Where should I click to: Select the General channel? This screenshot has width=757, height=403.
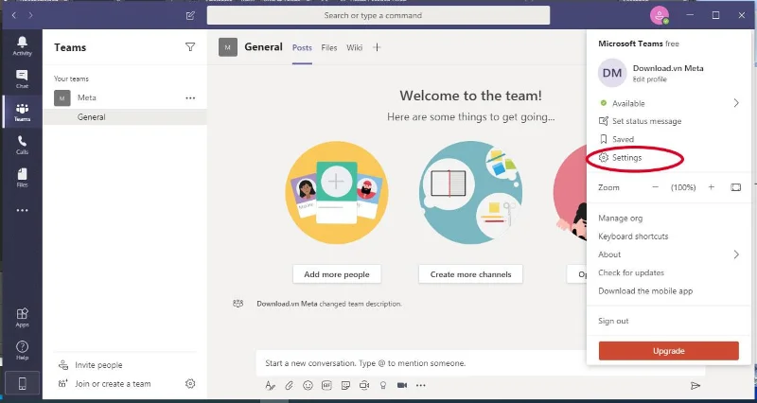(125, 116)
